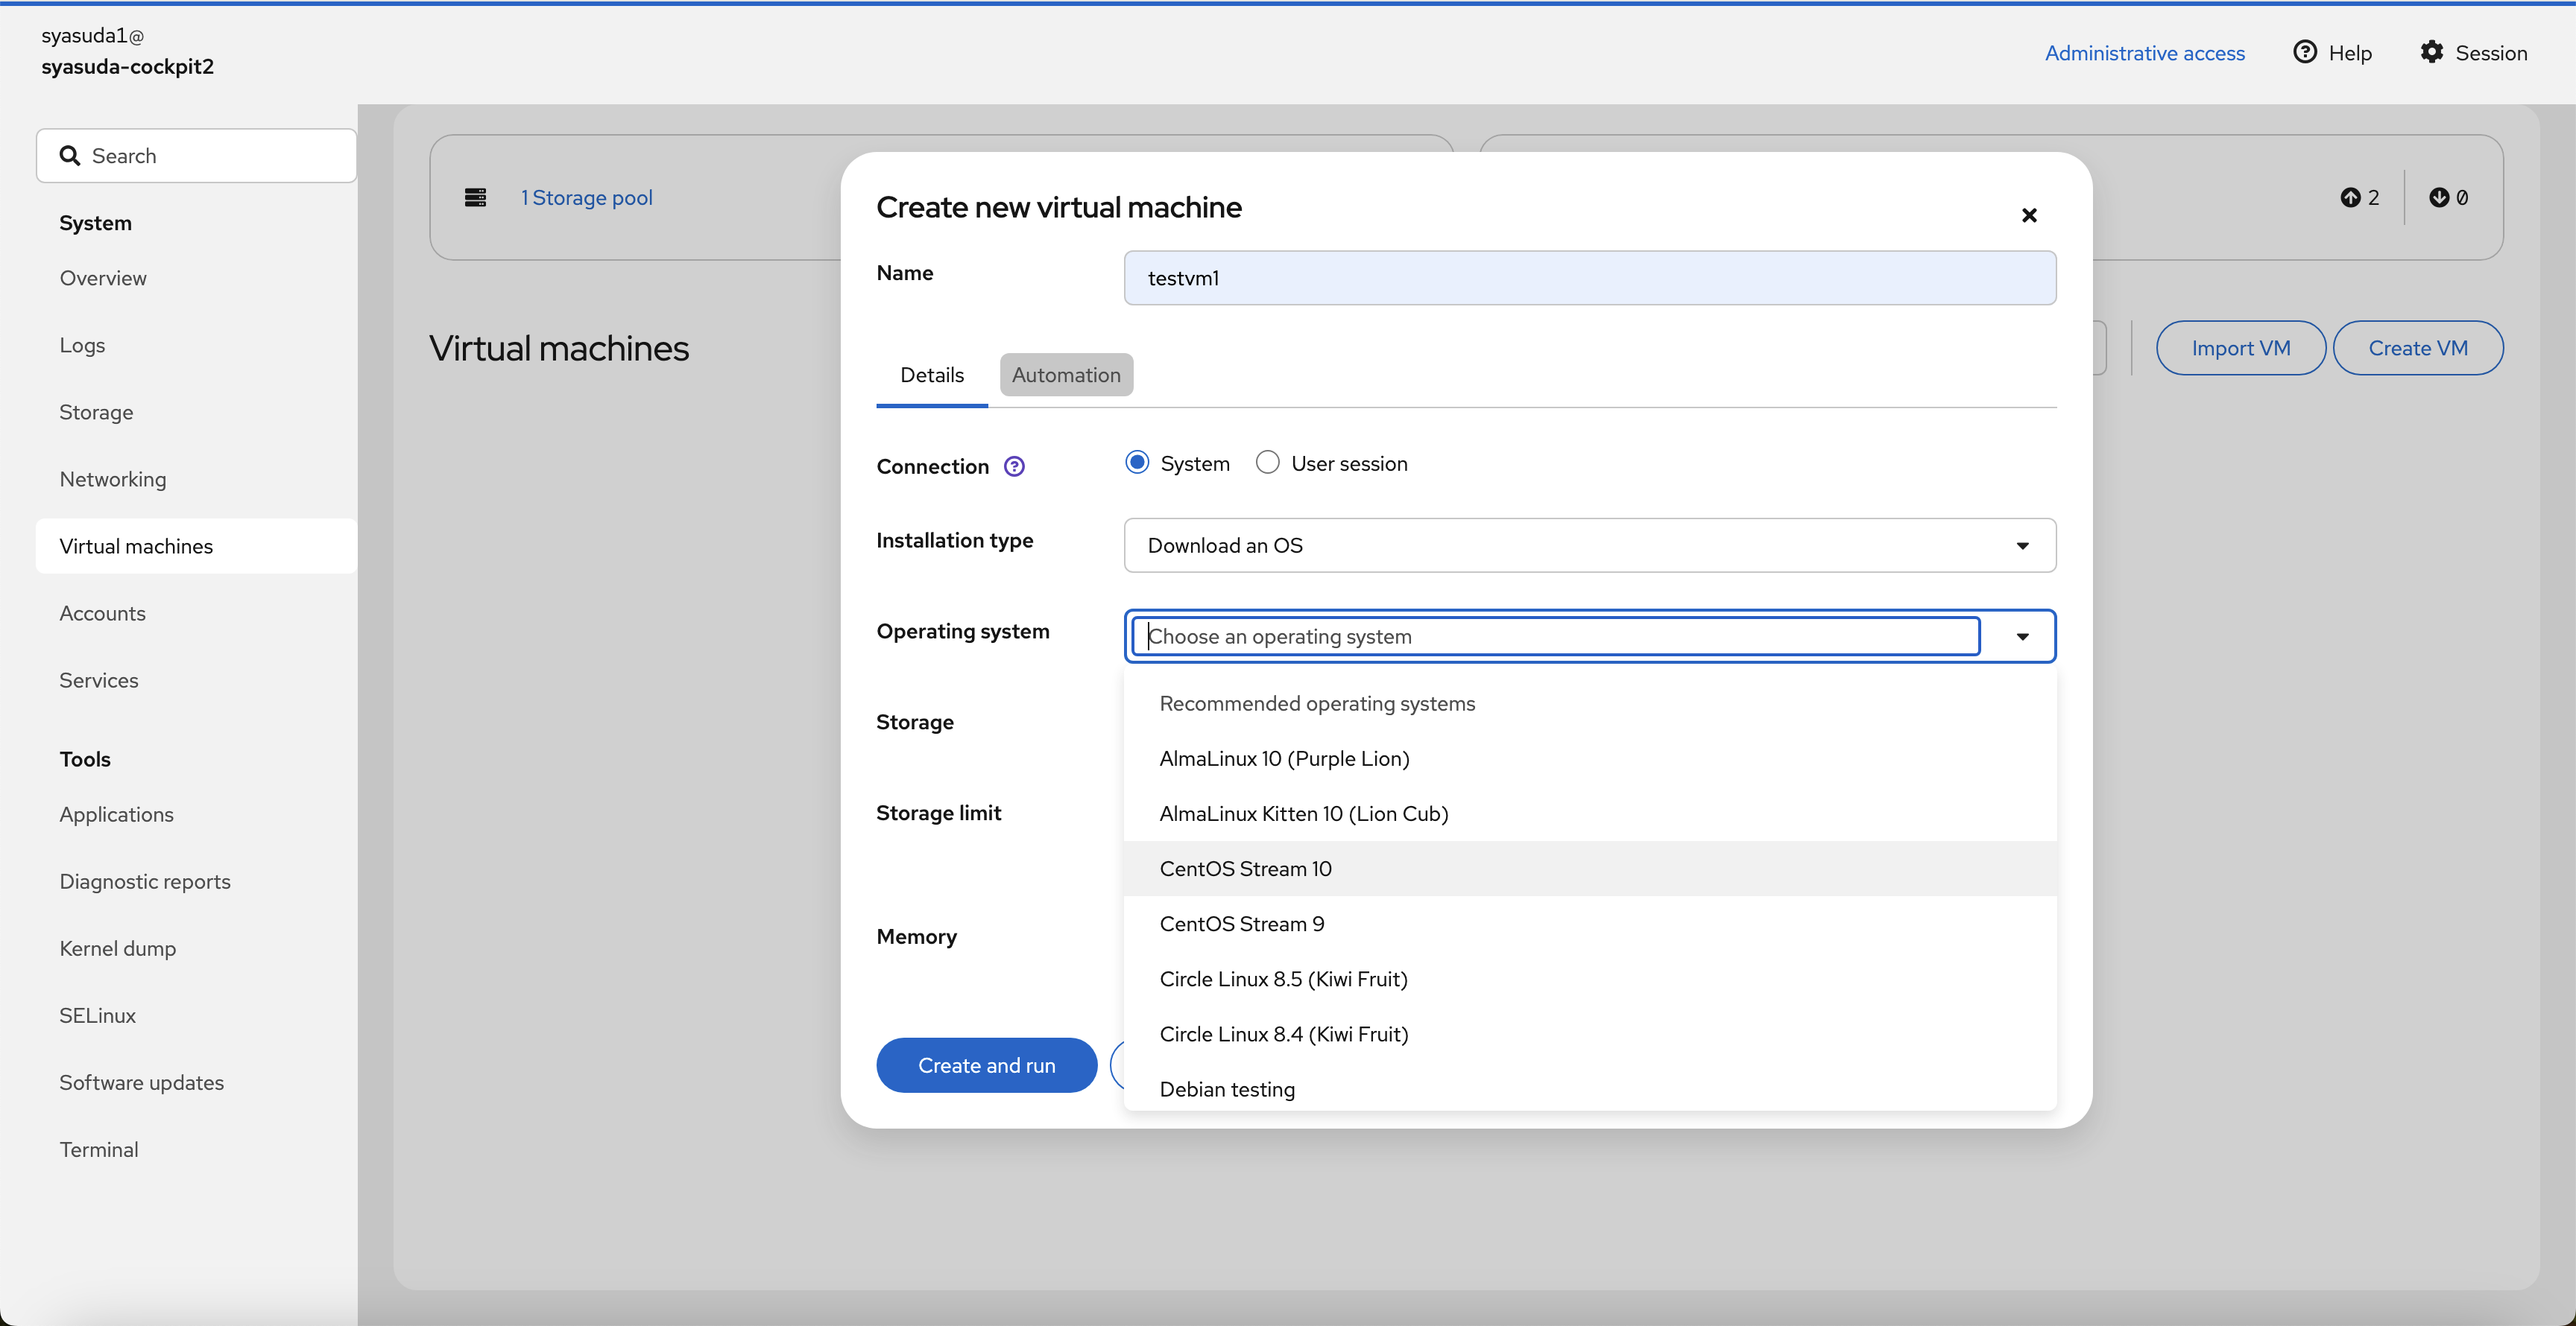Click the Import VM button

(x=2240, y=348)
